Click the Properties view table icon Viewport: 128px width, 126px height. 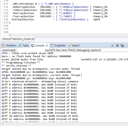coord(52,45)
